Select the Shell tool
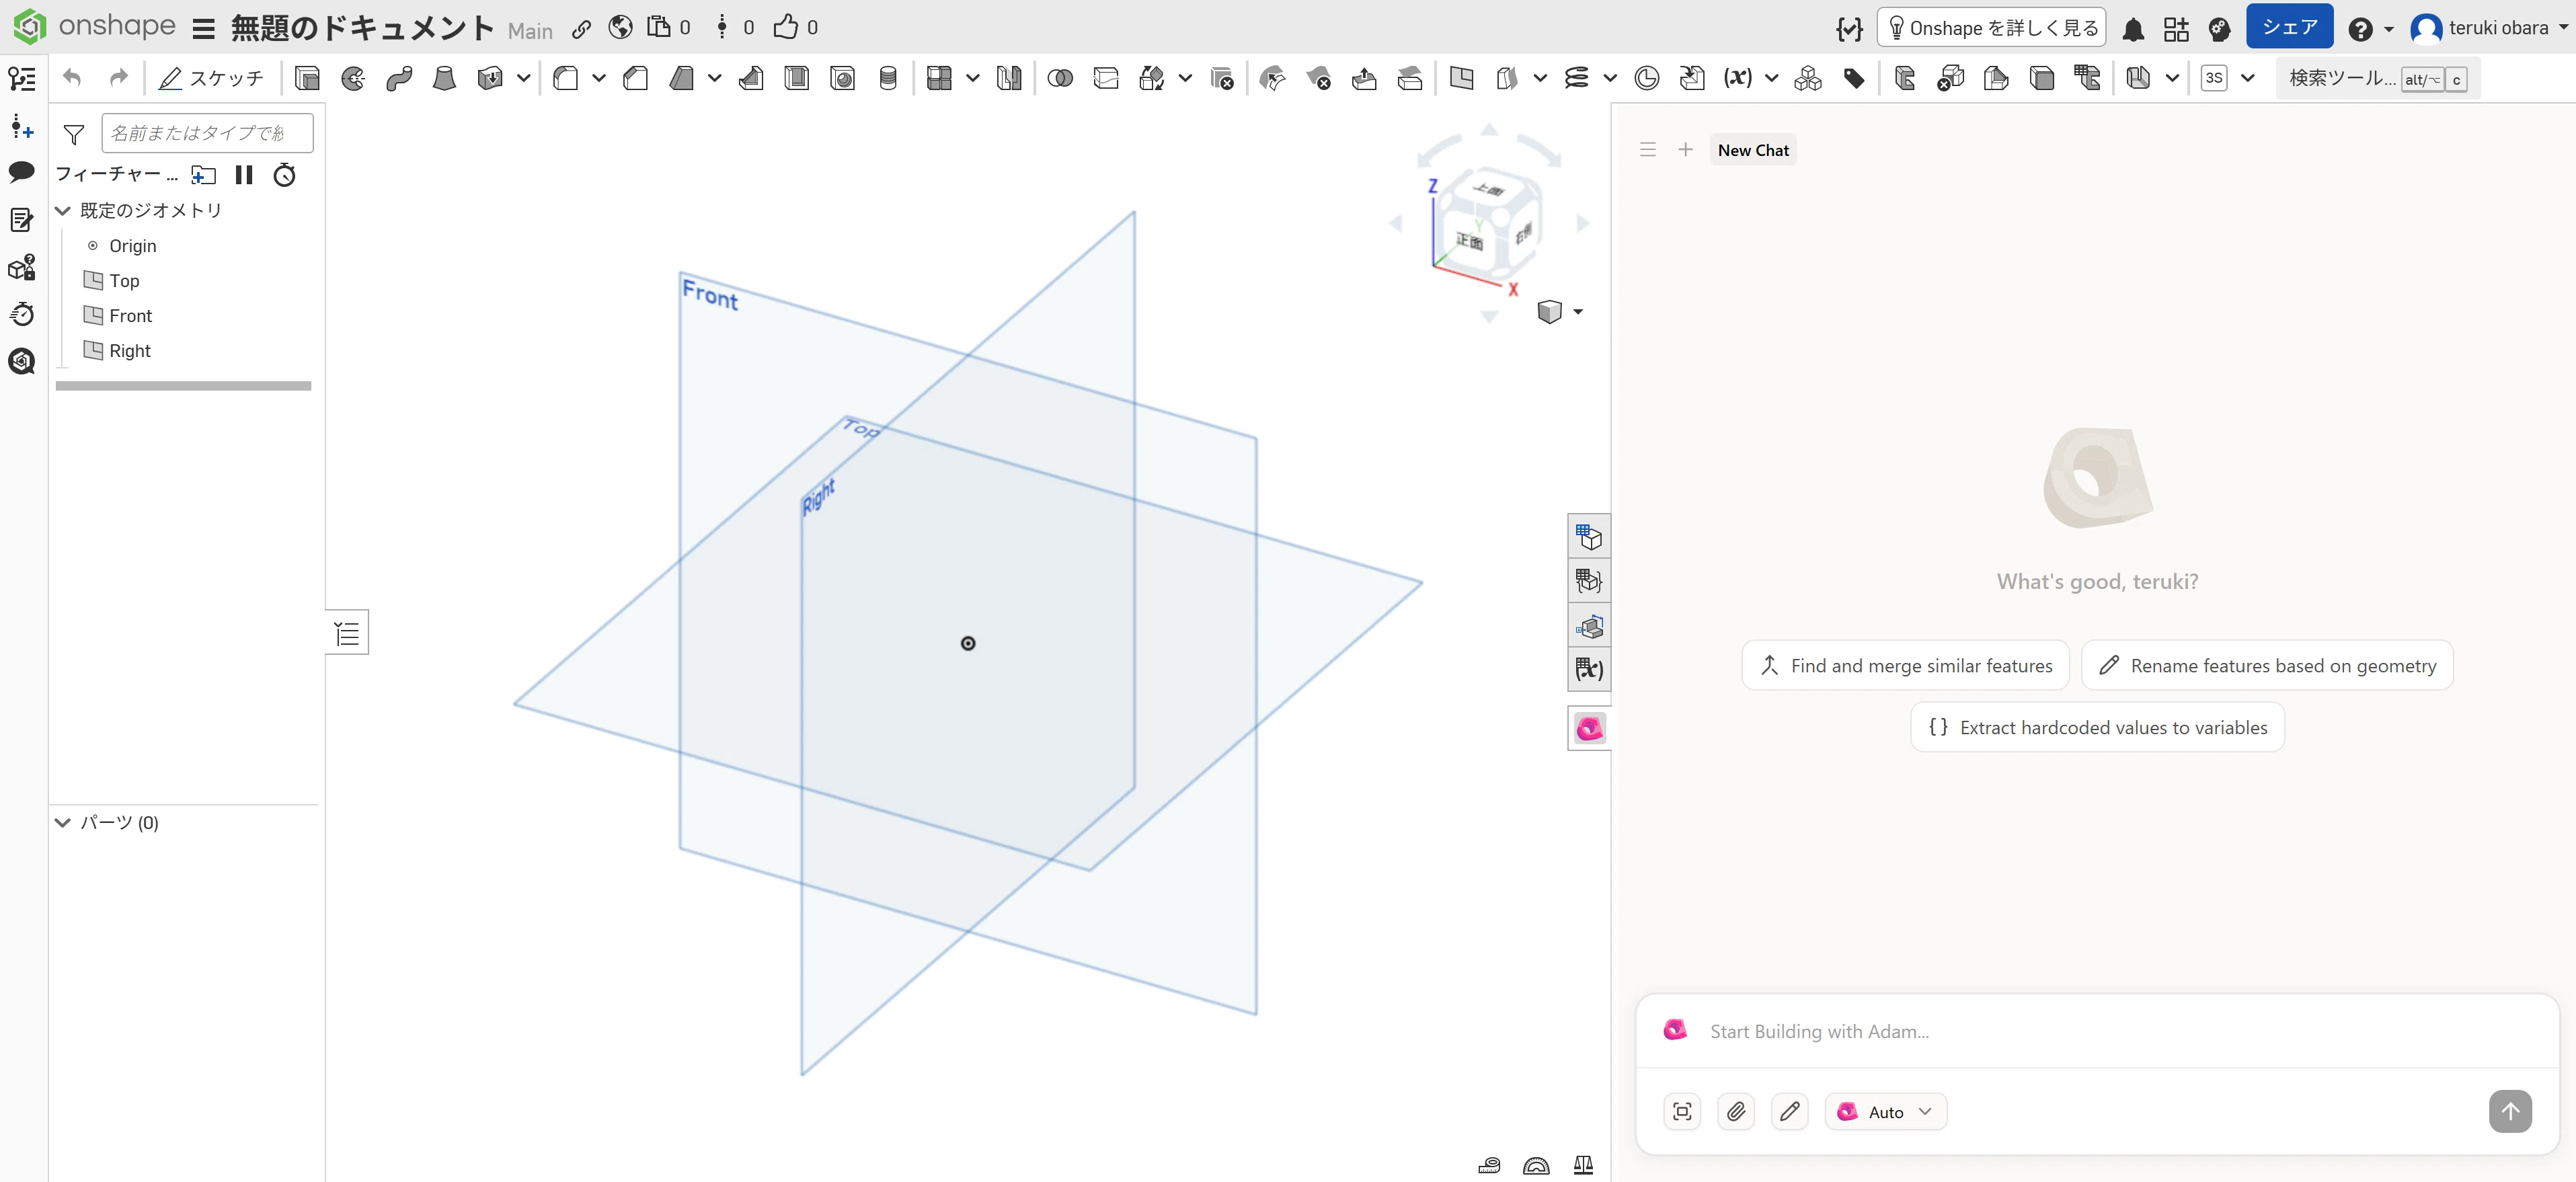This screenshot has height=1182, width=2576. (x=797, y=78)
